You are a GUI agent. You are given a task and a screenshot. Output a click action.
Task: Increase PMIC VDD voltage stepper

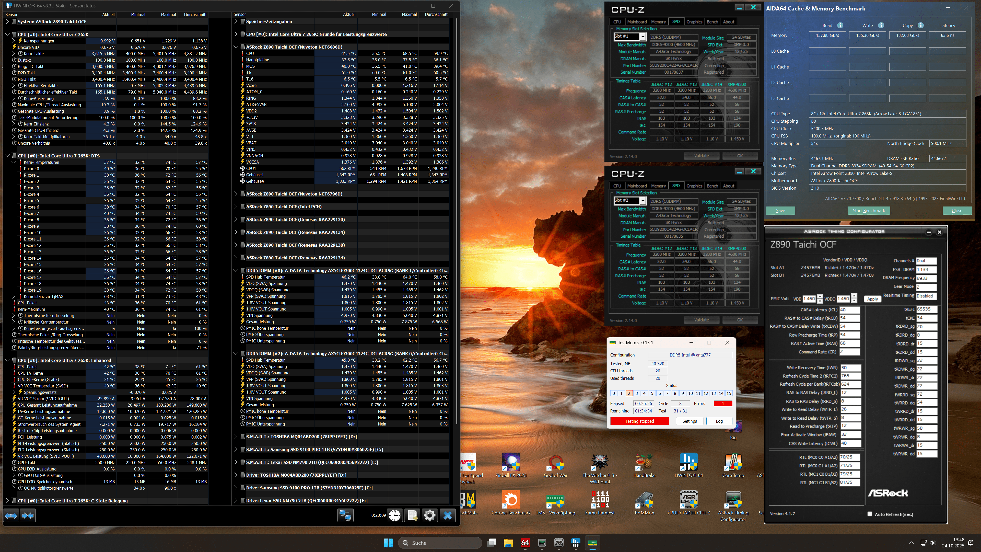(x=820, y=296)
